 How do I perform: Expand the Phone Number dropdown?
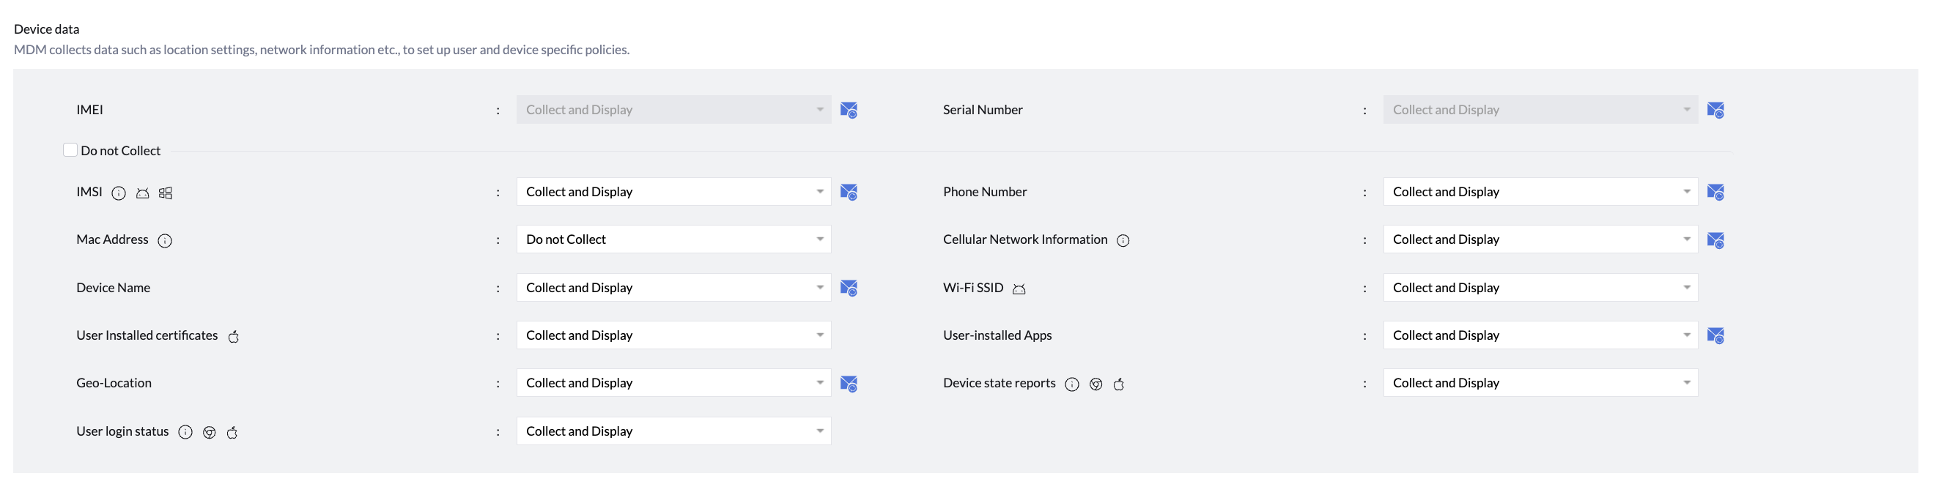pos(1540,192)
